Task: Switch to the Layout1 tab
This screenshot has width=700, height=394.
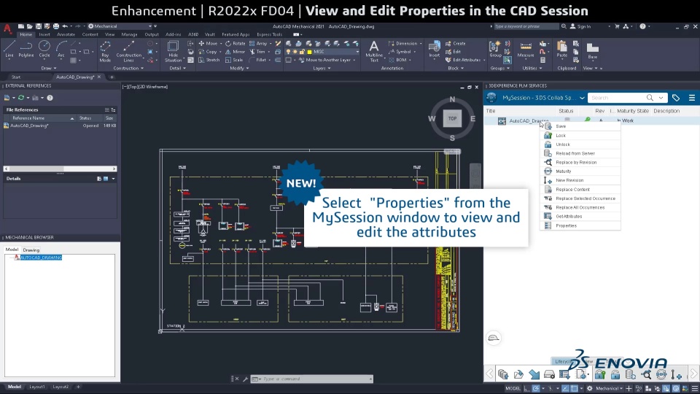Action: pyautogui.click(x=37, y=387)
